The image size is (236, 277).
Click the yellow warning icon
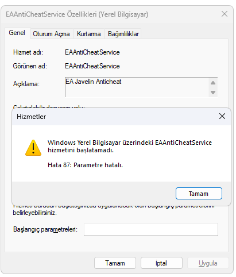(33, 148)
